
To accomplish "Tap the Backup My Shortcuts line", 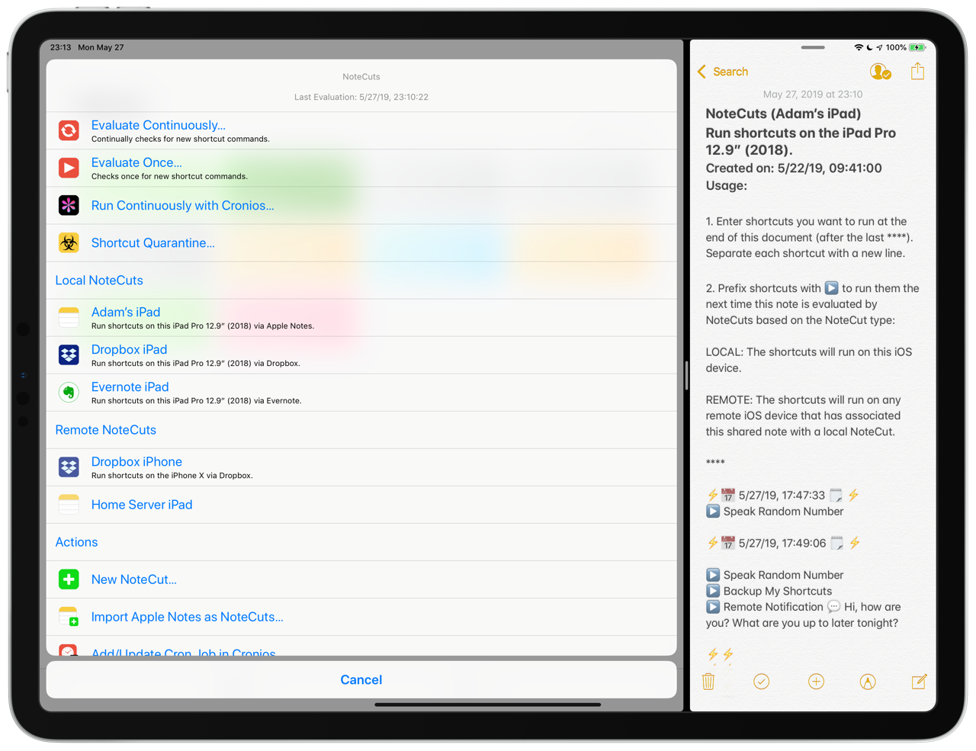I will (x=769, y=591).
